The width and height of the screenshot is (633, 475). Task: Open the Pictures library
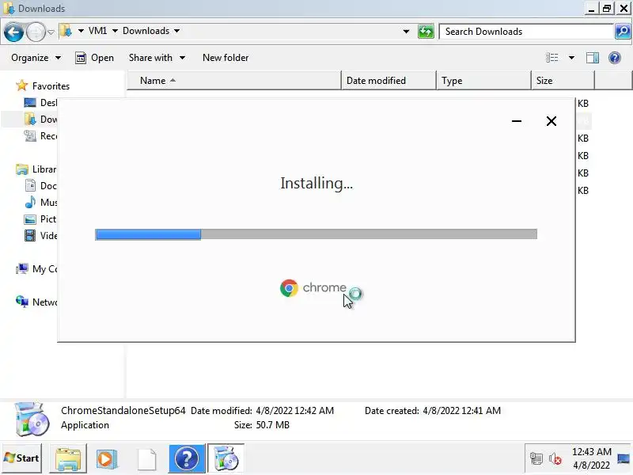click(x=40, y=219)
